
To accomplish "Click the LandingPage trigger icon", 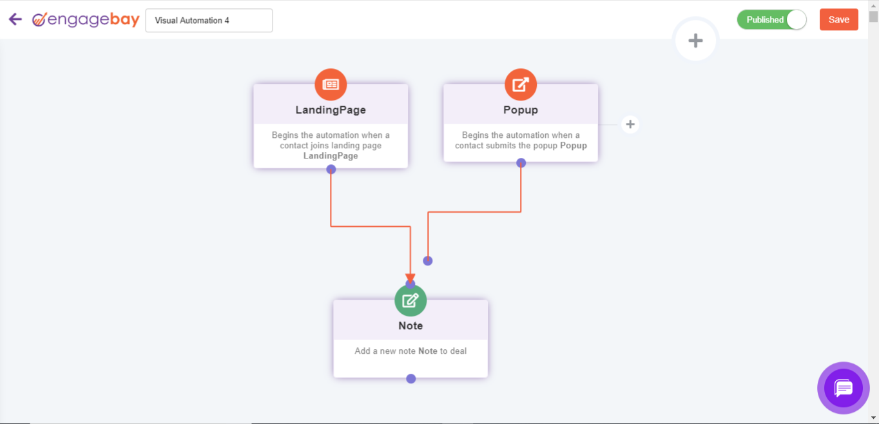I will pos(331,84).
